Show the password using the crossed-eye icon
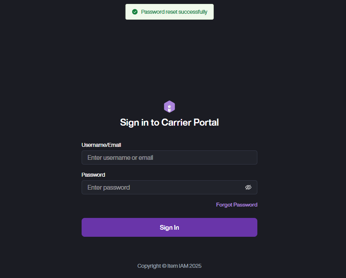This screenshot has width=346, height=278. click(x=248, y=187)
